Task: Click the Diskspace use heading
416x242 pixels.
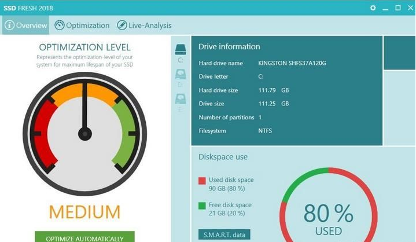Action: click(x=223, y=157)
